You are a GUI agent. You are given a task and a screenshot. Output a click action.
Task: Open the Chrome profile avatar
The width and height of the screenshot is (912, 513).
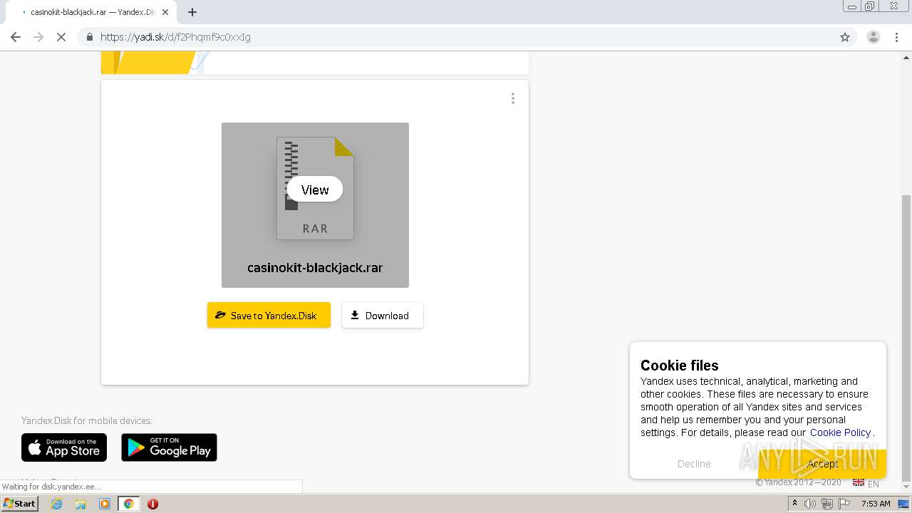click(873, 37)
